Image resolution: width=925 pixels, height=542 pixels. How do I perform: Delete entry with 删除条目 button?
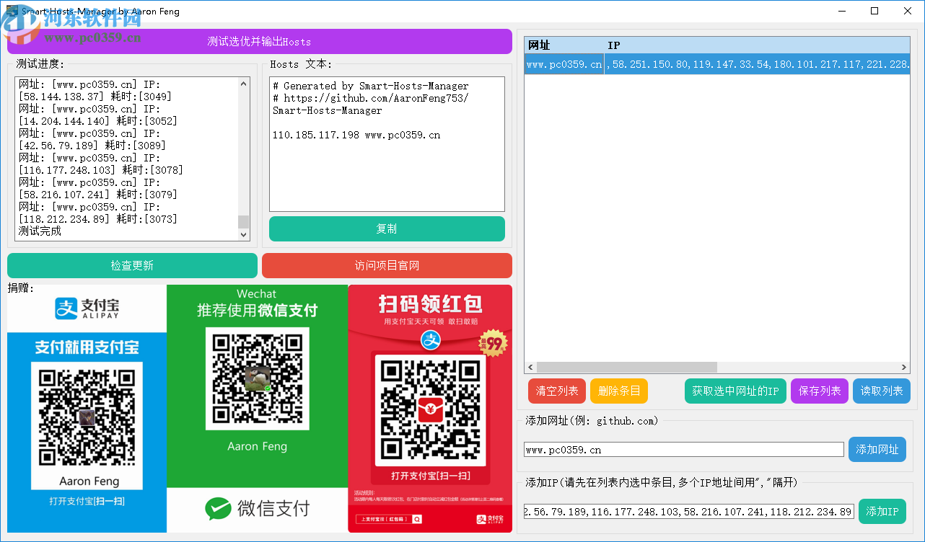pyautogui.click(x=618, y=391)
